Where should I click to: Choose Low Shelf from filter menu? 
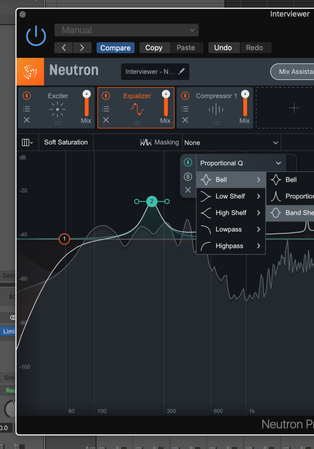[x=231, y=196]
